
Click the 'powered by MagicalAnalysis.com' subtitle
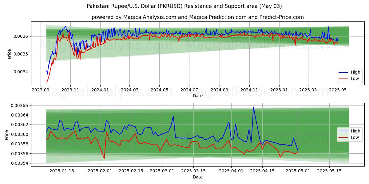pyautogui.click(x=198, y=17)
